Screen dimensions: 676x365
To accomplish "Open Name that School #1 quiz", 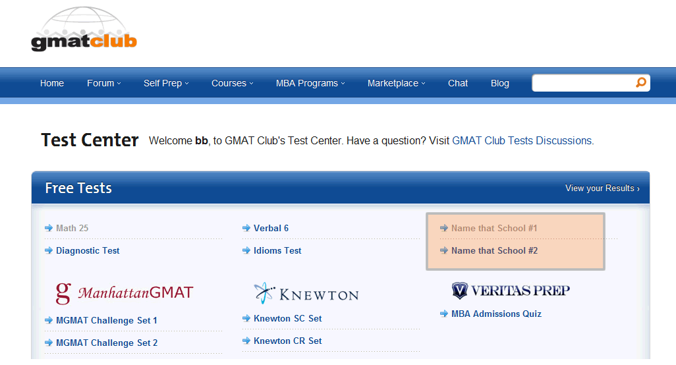I will [494, 228].
